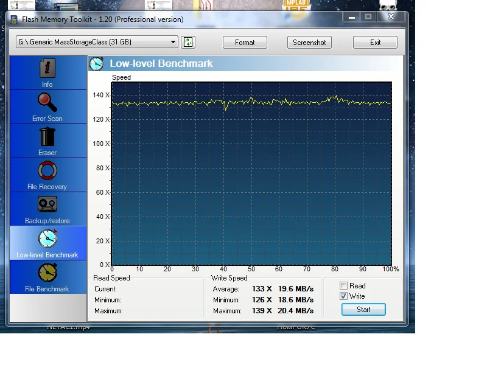Image resolution: width=487 pixels, height=365 pixels.
Task: Click the Backup/restore sidebar label
Action: click(x=47, y=221)
